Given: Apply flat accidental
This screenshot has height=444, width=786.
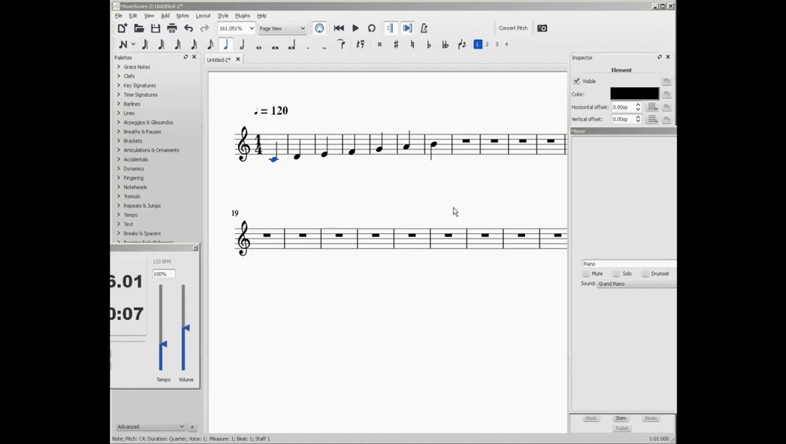Looking at the screenshot, I should point(428,44).
